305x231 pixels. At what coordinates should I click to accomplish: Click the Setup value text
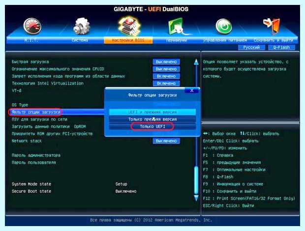pyautogui.click(x=121, y=184)
